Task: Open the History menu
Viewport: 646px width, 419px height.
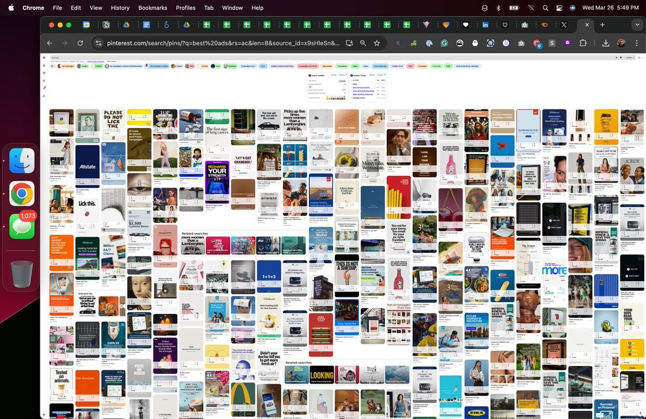Action: [x=120, y=7]
